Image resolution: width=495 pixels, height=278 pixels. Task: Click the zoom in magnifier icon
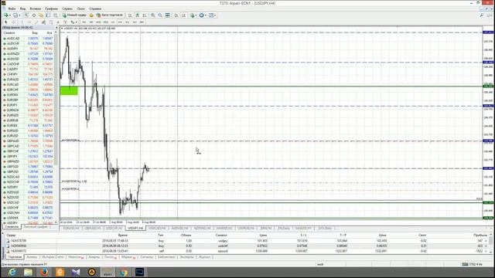pos(153,15)
